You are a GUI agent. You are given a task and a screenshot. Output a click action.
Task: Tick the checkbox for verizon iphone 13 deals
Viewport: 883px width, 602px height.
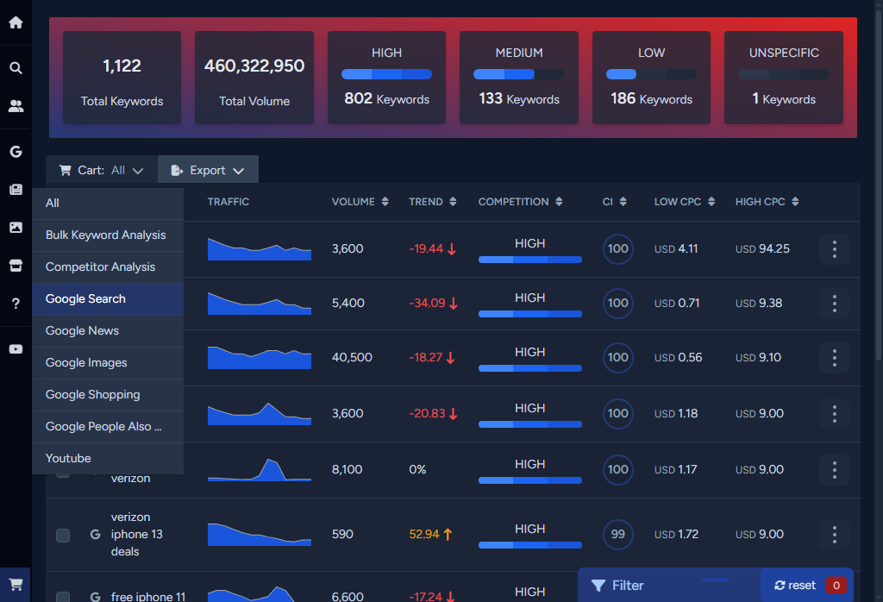(x=63, y=535)
